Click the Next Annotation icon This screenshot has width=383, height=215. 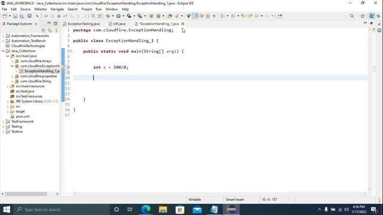click(222, 16)
